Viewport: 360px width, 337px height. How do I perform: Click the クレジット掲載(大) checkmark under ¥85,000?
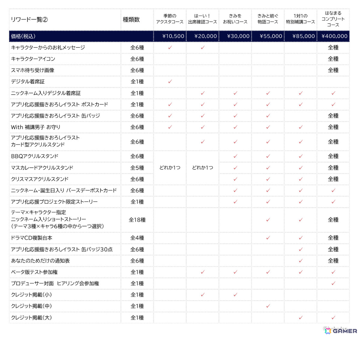click(301, 317)
